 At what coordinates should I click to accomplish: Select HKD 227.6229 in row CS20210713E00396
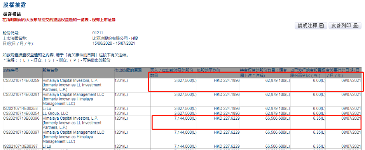[227, 118]
